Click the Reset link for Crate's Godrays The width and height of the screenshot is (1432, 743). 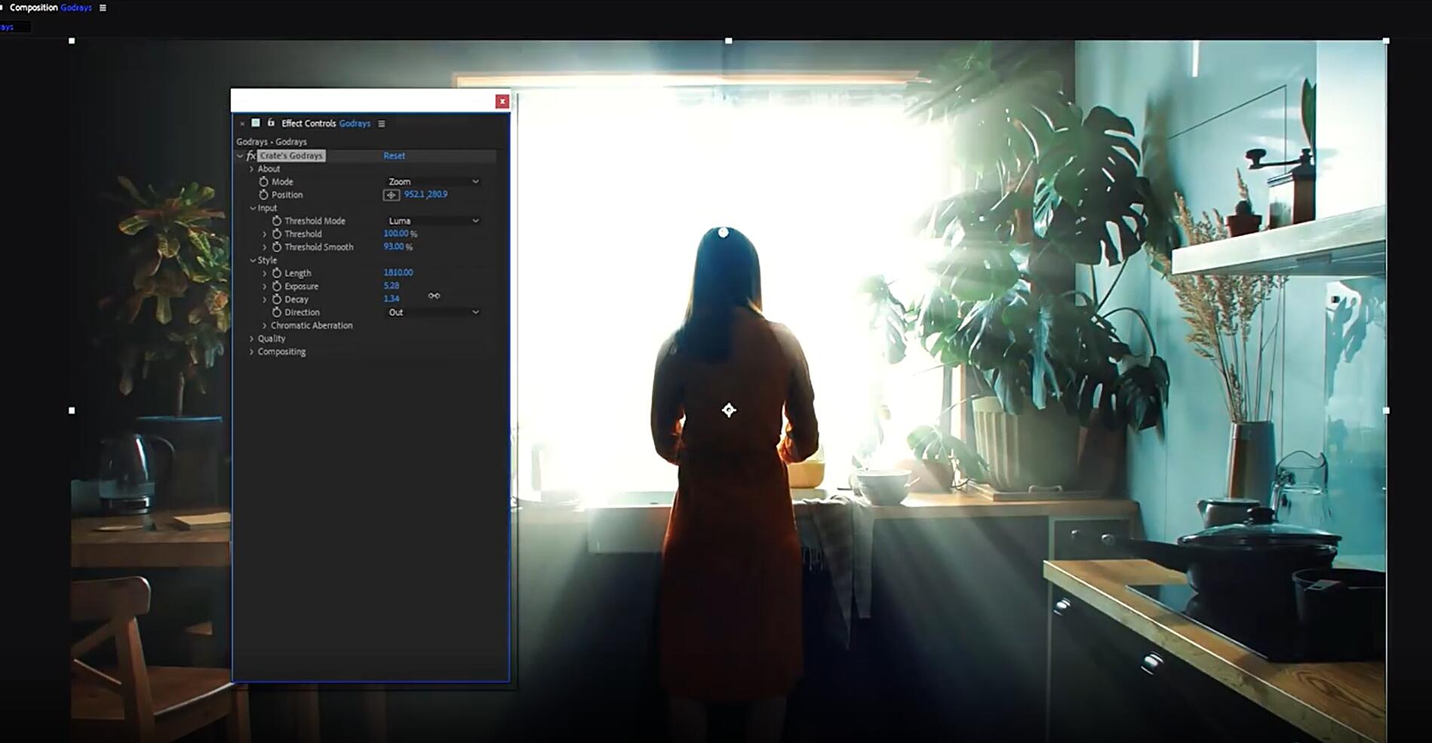[394, 155]
